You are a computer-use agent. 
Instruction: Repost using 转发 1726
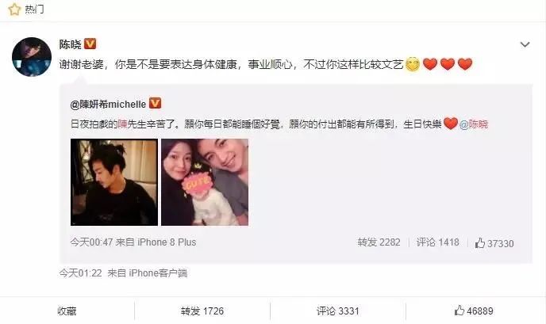tap(202, 311)
